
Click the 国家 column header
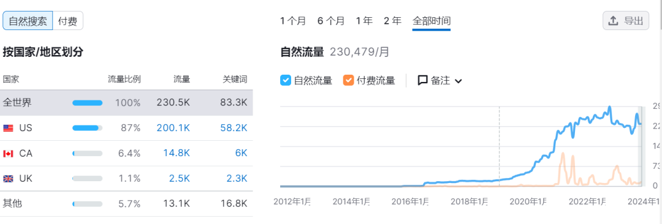click(11, 79)
